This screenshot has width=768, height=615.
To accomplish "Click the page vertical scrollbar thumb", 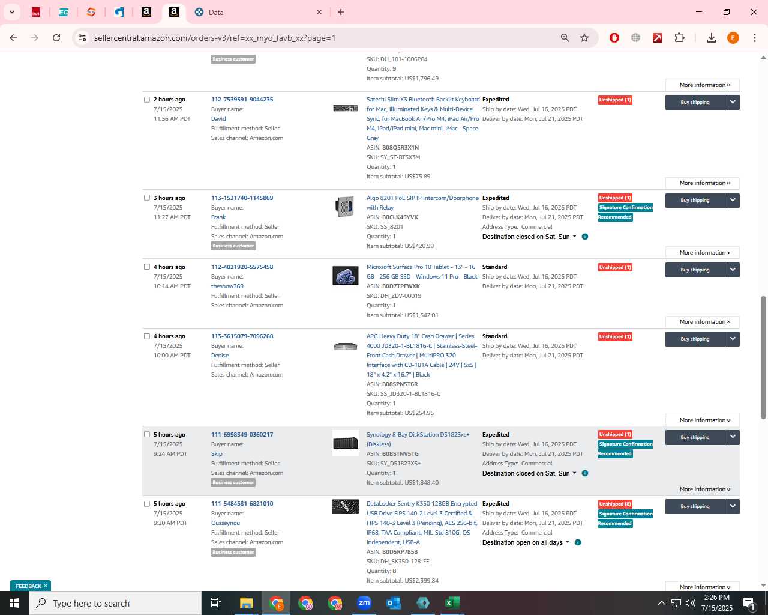I will tap(763, 357).
